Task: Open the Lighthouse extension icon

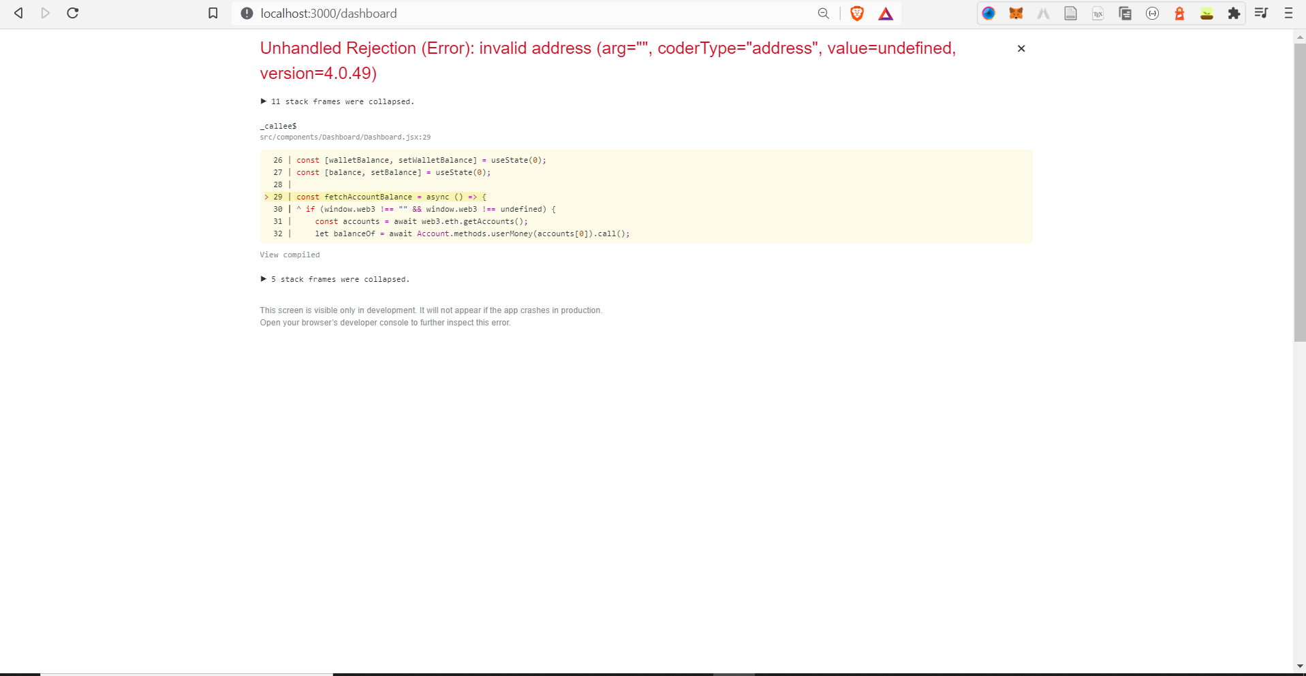Action: click(x=1180, y=13)
